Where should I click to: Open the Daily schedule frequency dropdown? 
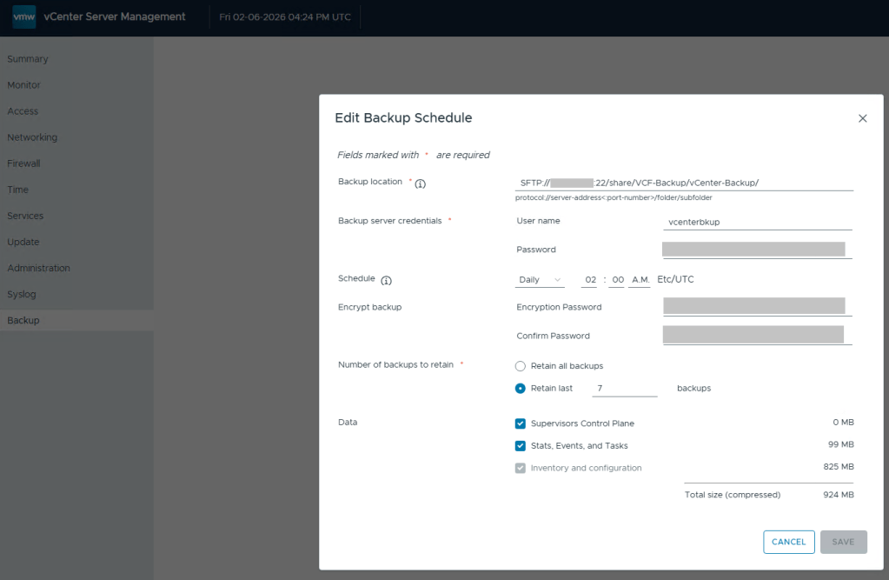[540, 280]
